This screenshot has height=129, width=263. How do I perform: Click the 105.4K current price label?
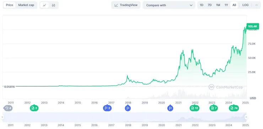(x=253, y=26)
